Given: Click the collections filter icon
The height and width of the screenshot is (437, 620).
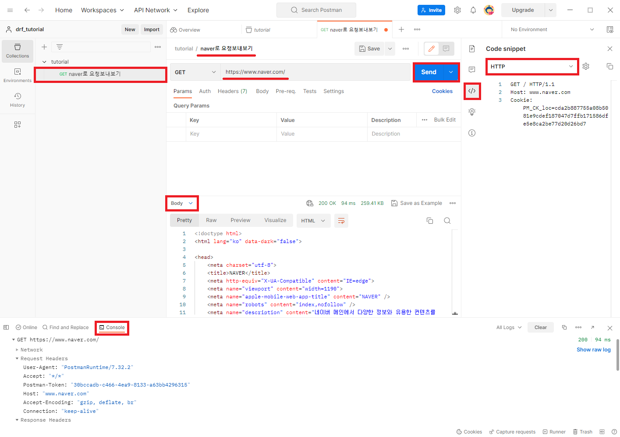Looking at the screenshot, I should pos(60,47).
